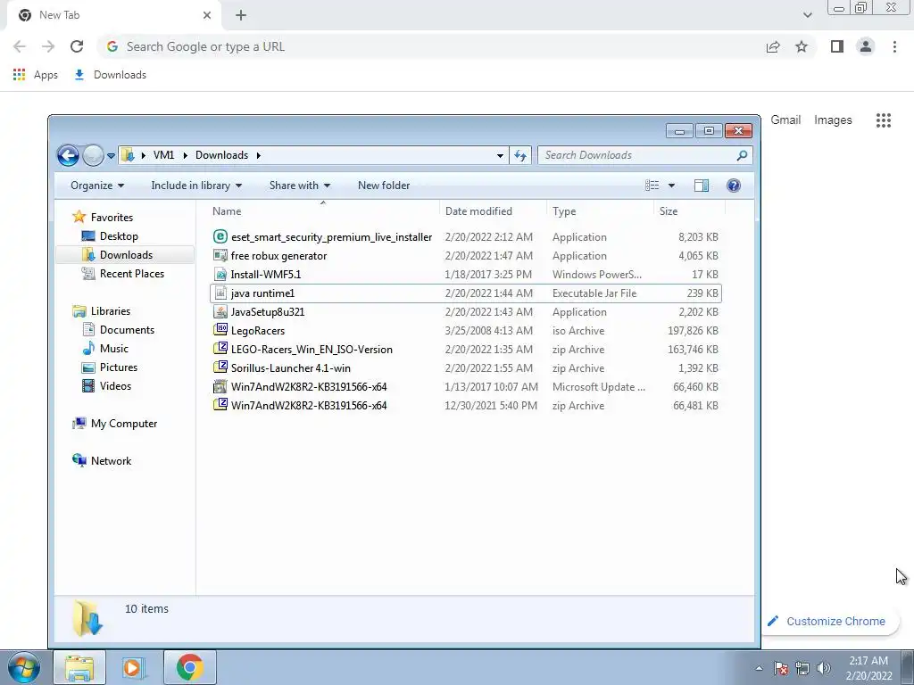Show the preview pane icon in Explorer

(702, 186)
